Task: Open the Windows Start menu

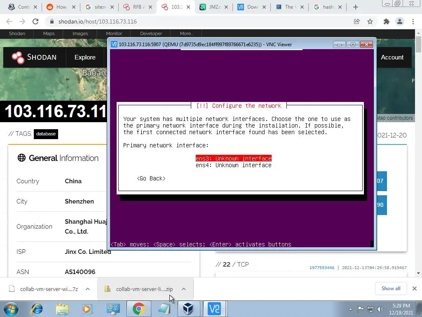Action: (x=11, y=309)
